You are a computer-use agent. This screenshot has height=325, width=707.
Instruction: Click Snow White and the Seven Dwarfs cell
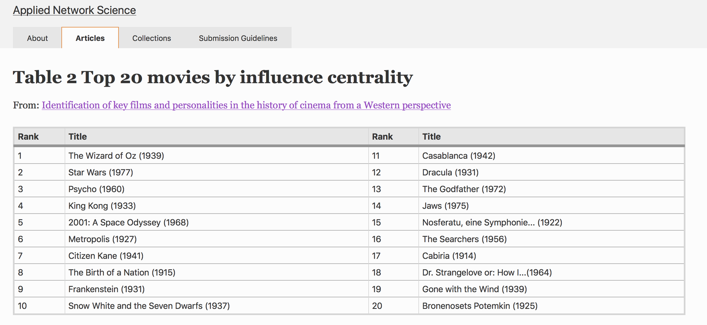pos(216,306)
